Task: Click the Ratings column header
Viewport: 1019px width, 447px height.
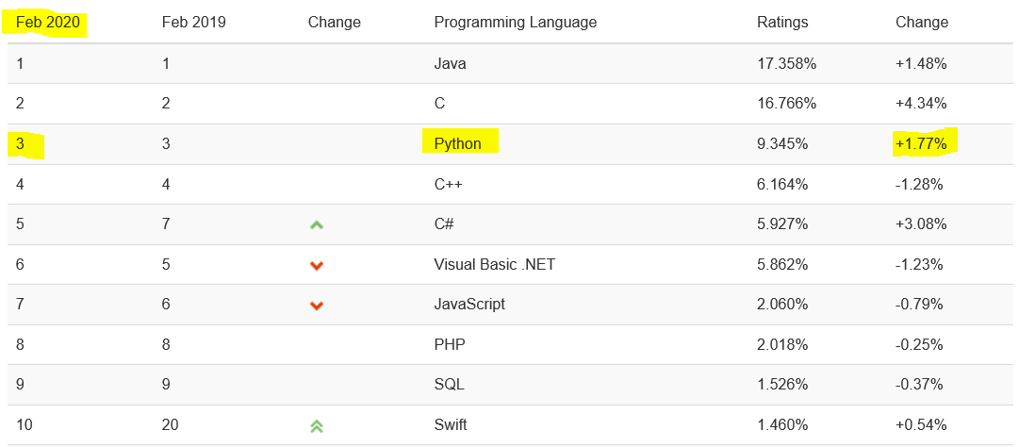Action: (782, 23)
